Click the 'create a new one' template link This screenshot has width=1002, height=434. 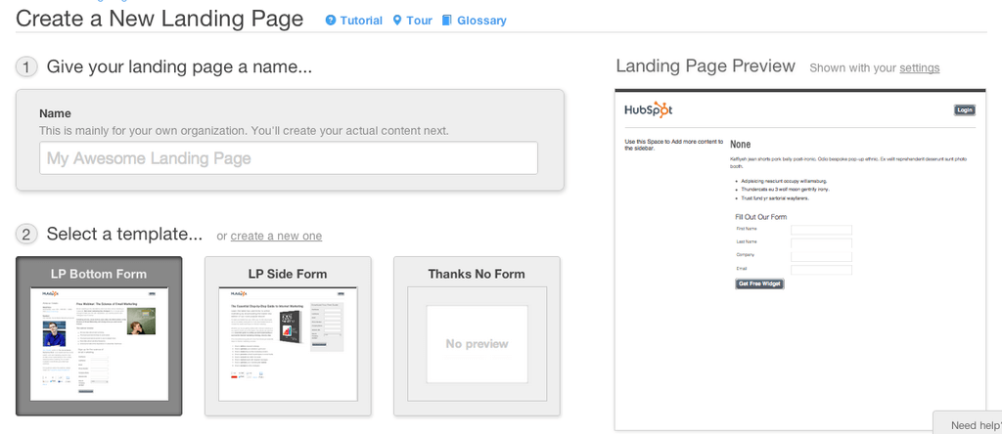(276, 236)
